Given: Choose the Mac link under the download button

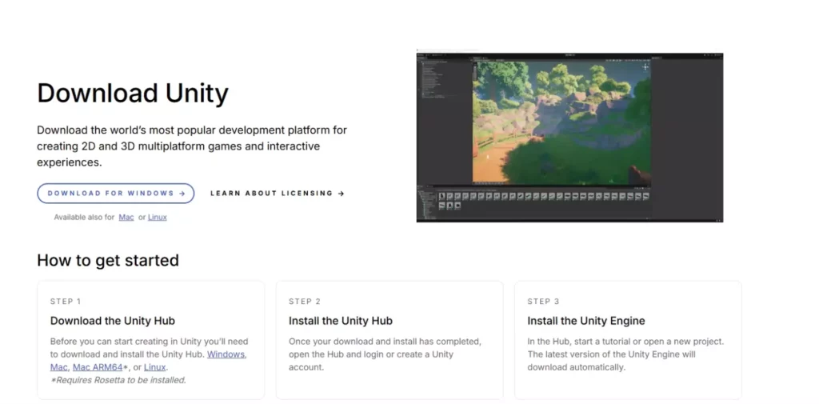Looking at the screenshot, I should (x=126, y=217).
